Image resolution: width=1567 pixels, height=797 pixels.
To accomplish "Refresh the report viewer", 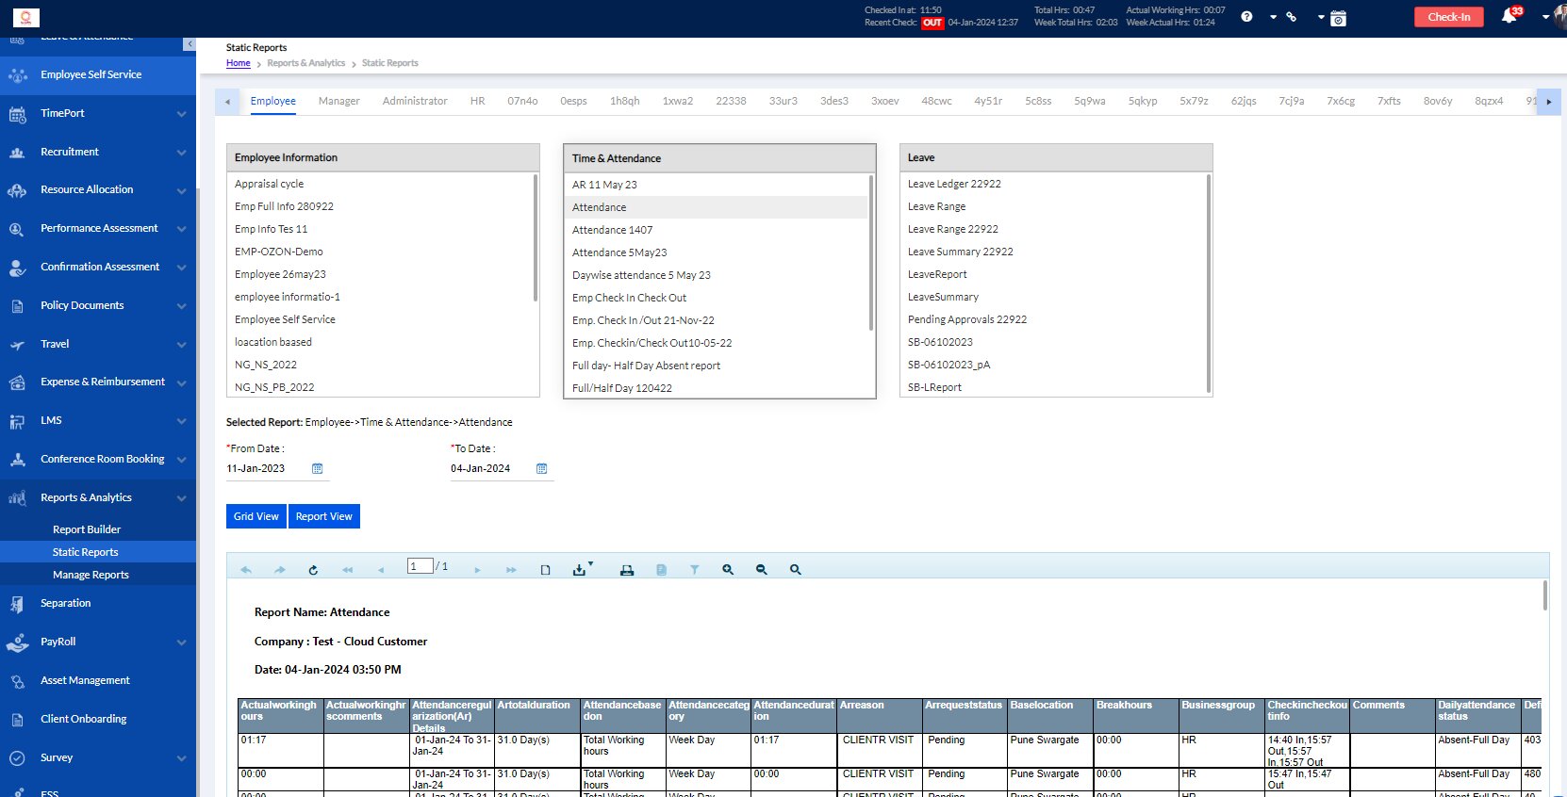I will [x=313, y=570].
